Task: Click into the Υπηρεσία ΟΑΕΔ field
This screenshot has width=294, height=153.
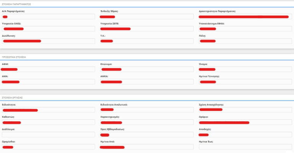Action: click(48, 29)
